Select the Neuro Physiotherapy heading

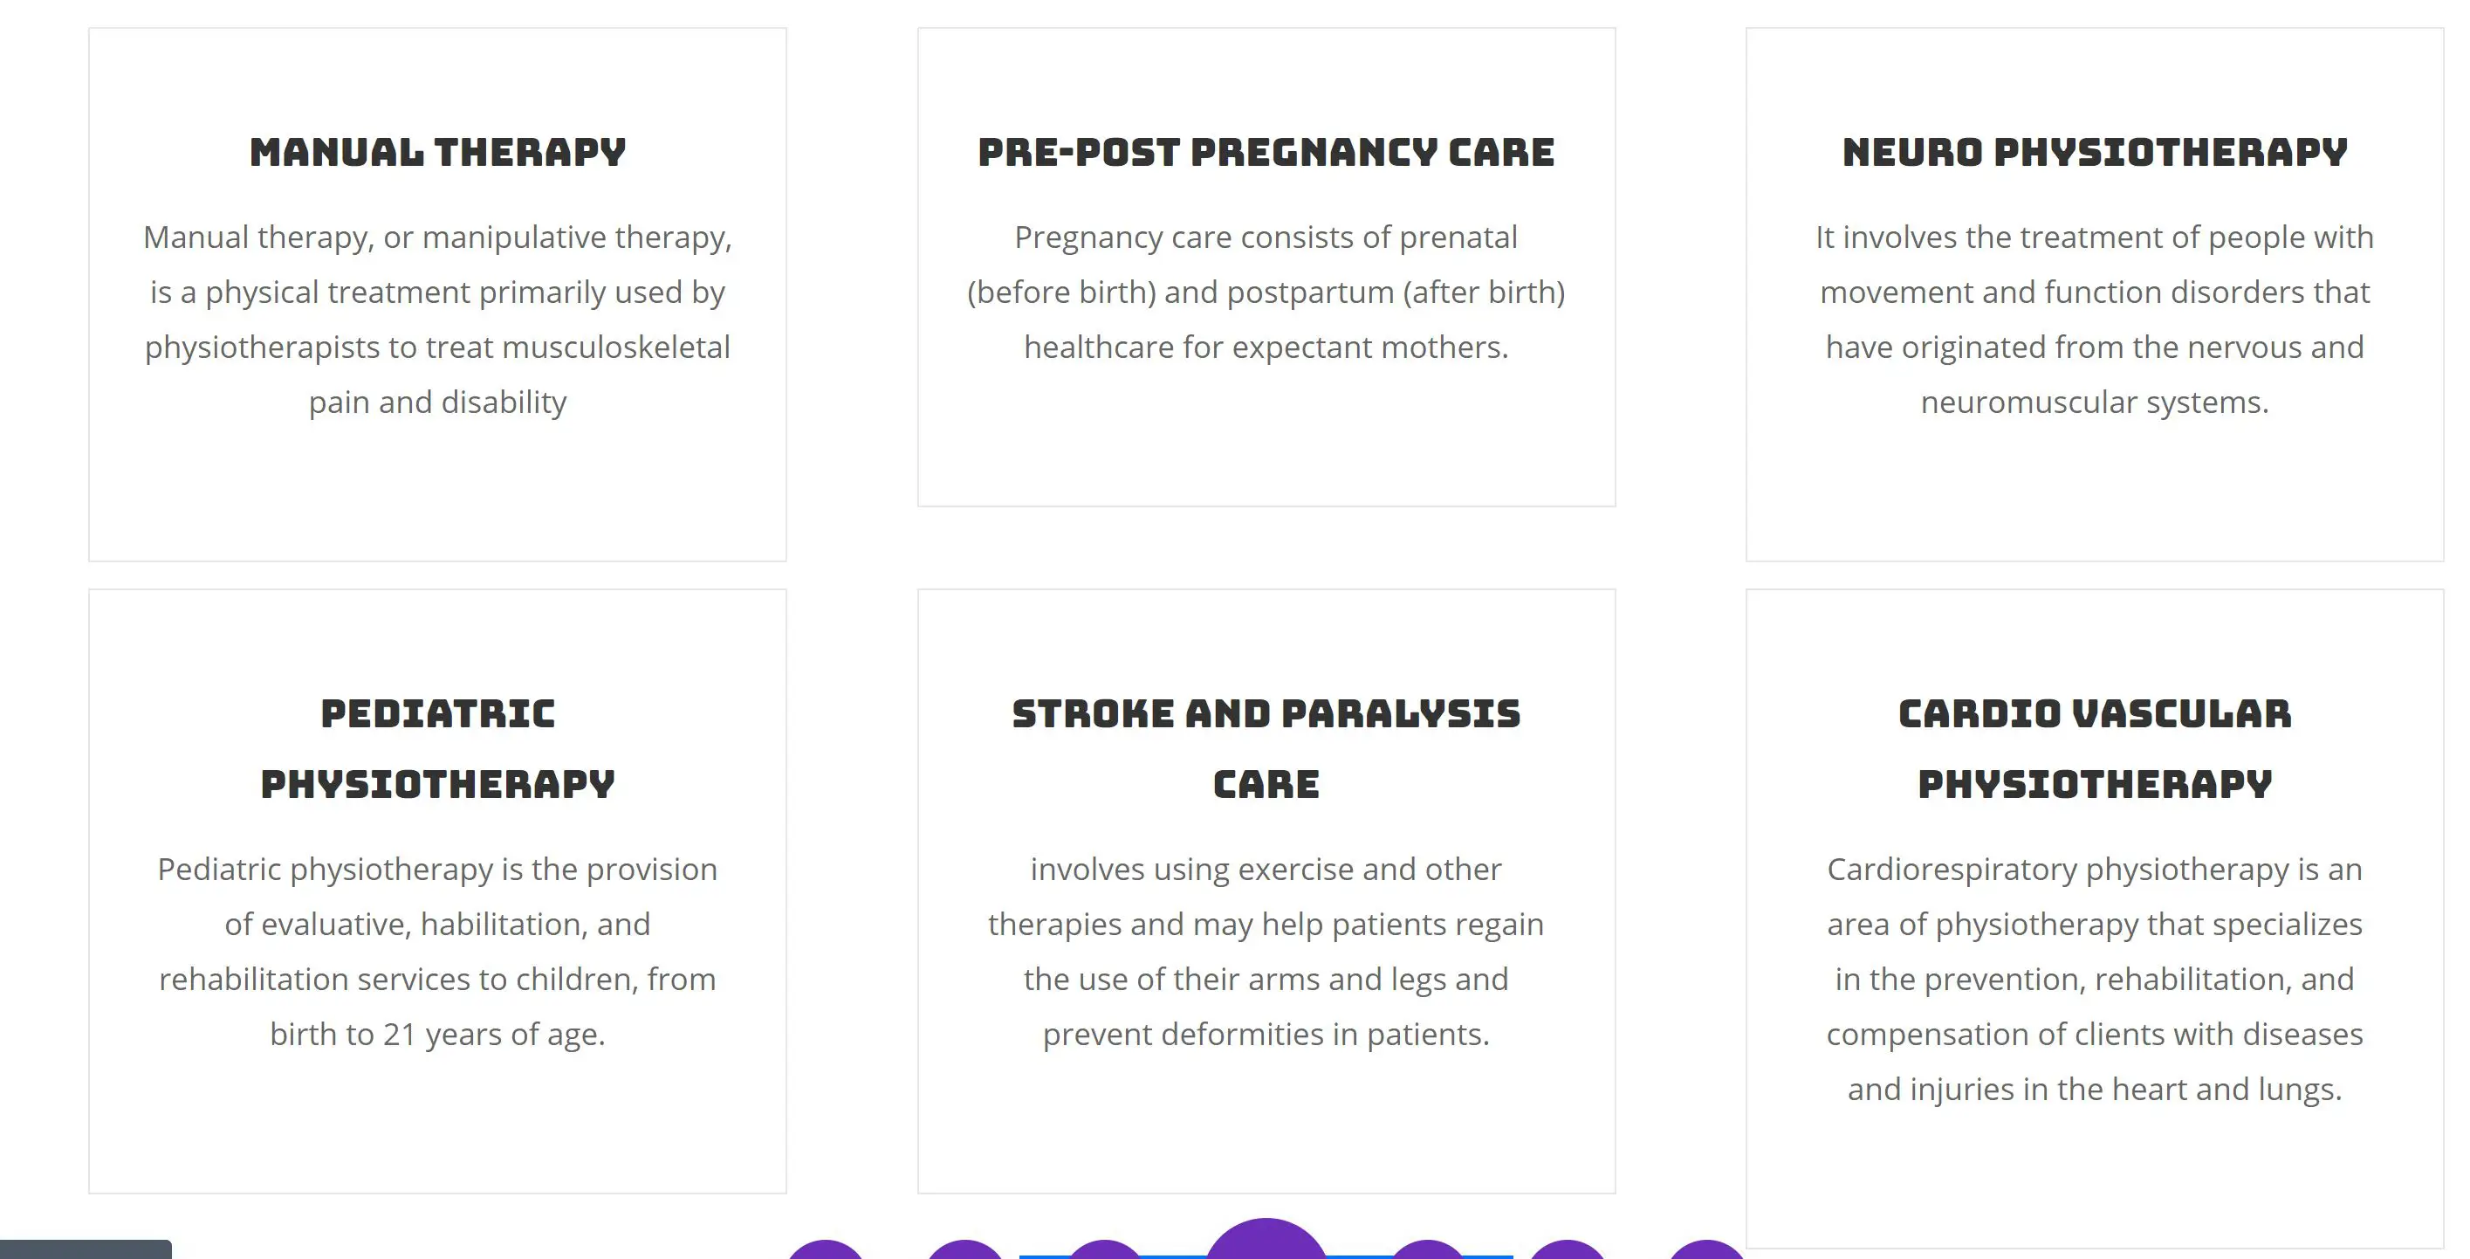[x=2094, y=153]
